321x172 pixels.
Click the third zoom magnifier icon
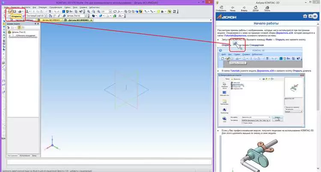(99, 12)
